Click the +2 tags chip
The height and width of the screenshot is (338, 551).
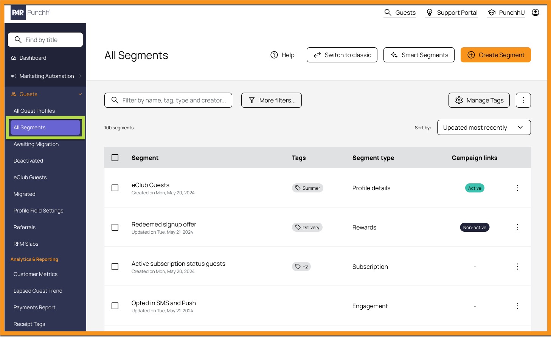tap(301, 267)
